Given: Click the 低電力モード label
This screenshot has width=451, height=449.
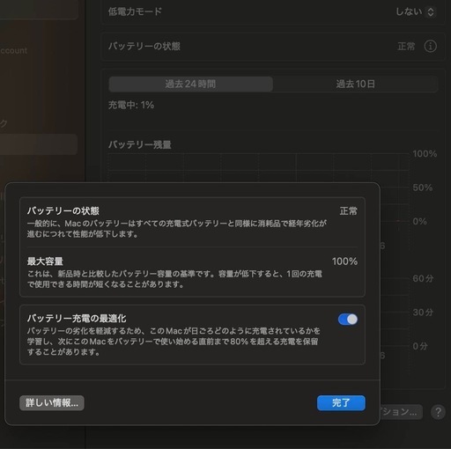Looking at the screenshot, I should 135,11.
